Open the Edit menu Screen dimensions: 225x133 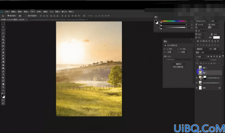pos(14,11)
